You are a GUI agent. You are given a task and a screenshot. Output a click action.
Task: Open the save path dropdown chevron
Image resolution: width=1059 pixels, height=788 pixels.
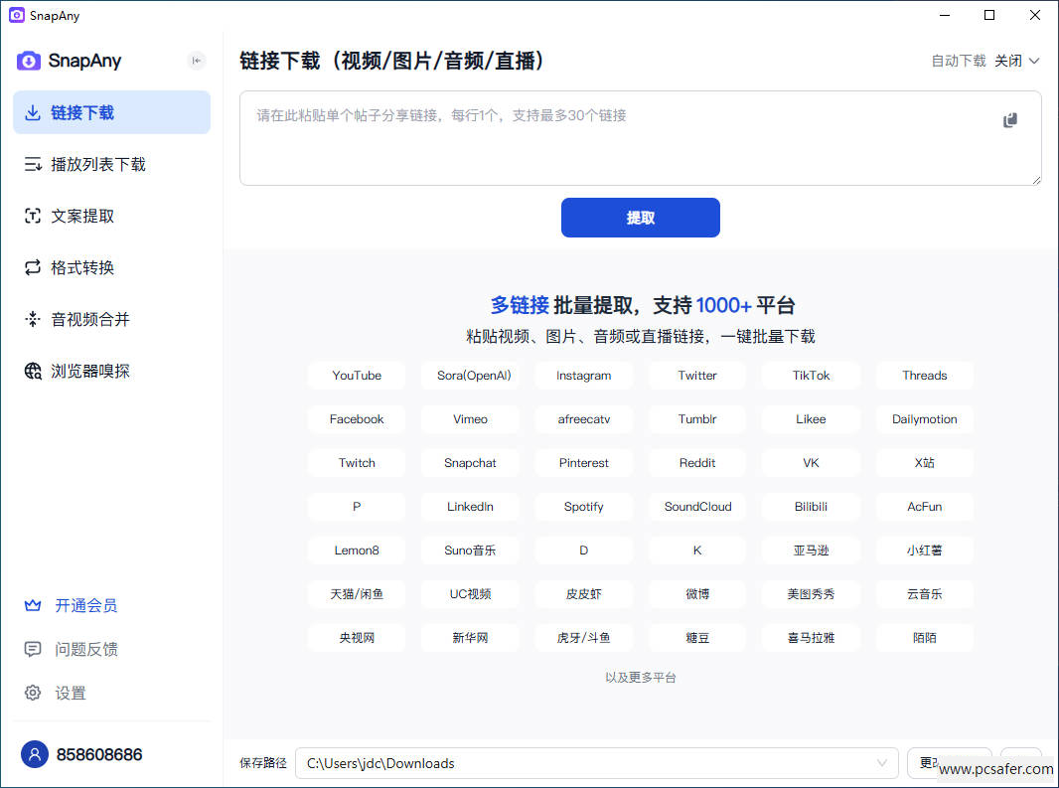(881, 763)
